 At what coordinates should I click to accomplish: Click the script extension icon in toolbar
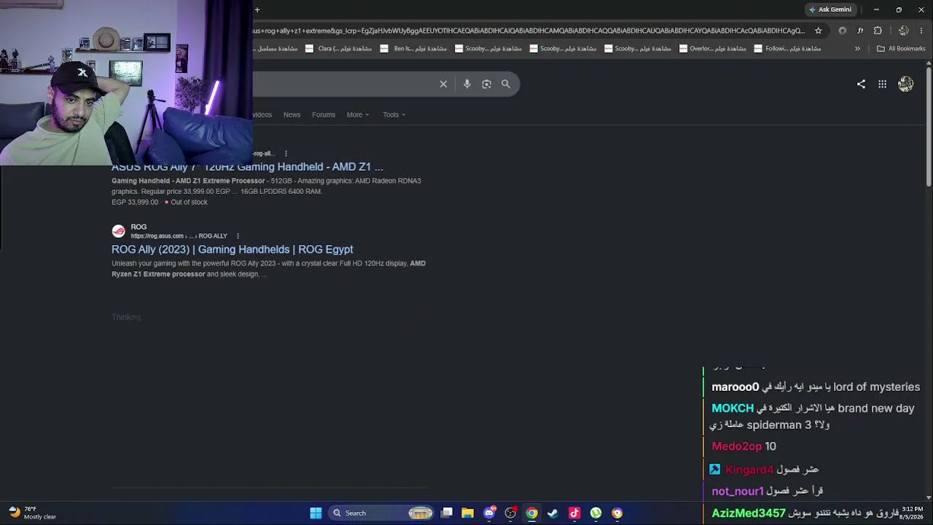click(860, 31)
